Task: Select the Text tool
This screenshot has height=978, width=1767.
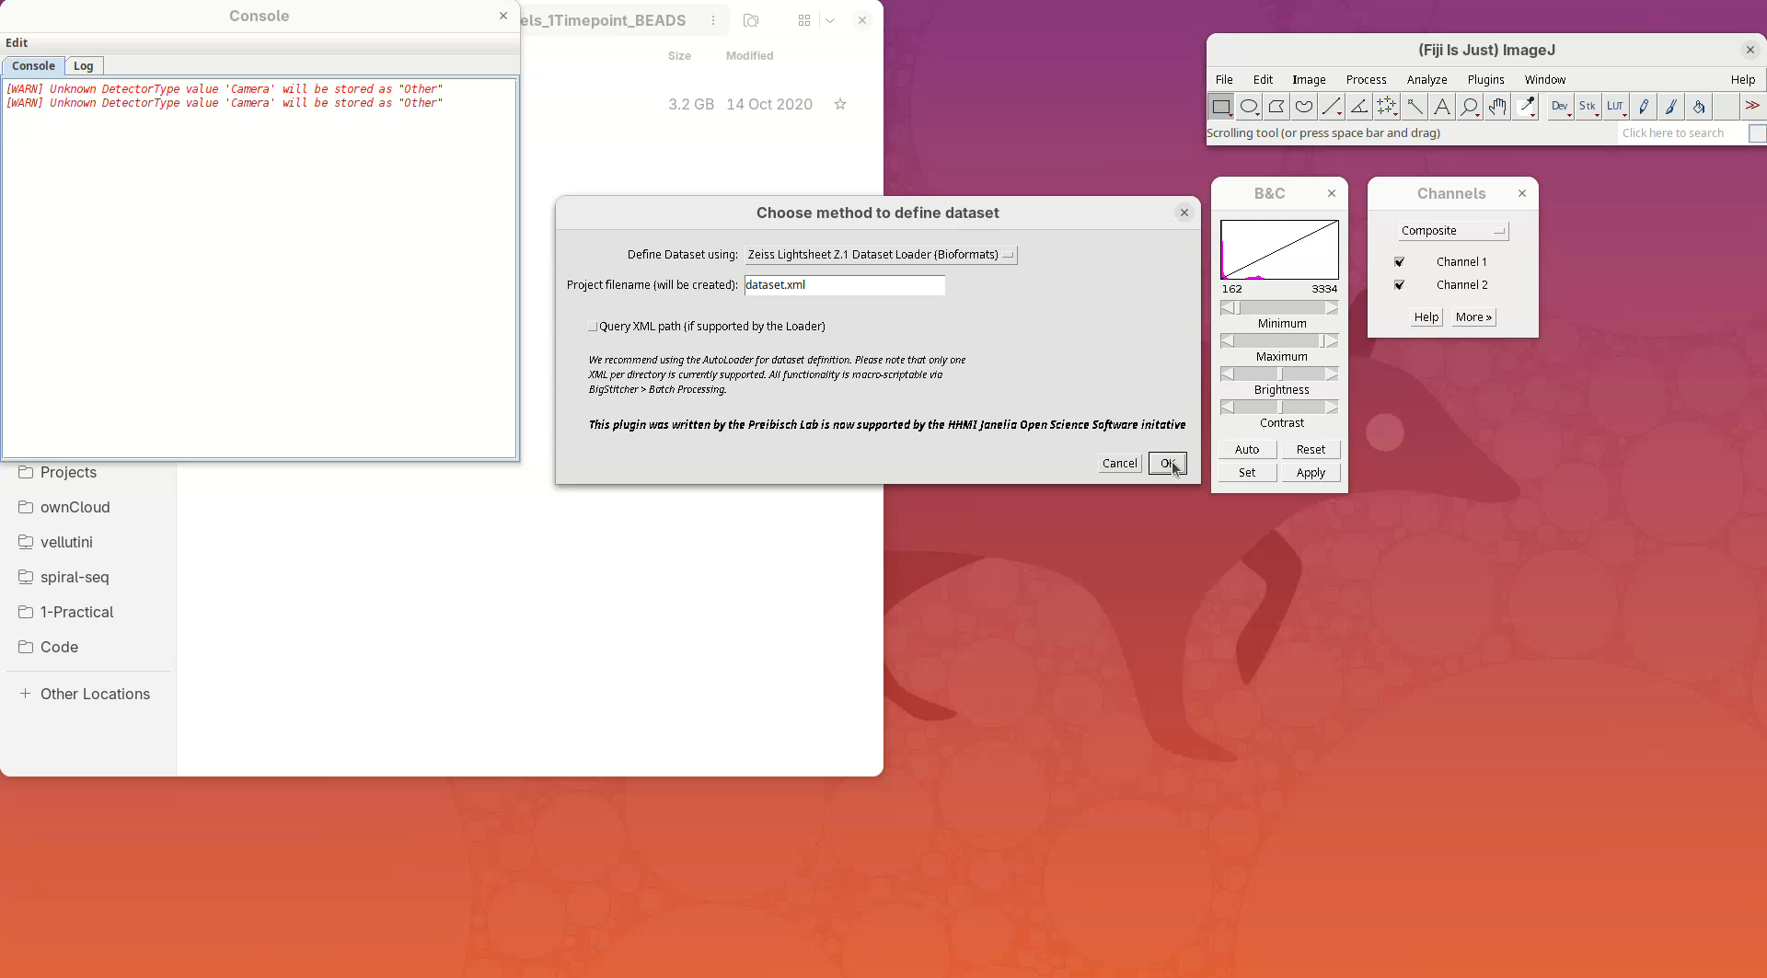Action: click(1441, 107)
